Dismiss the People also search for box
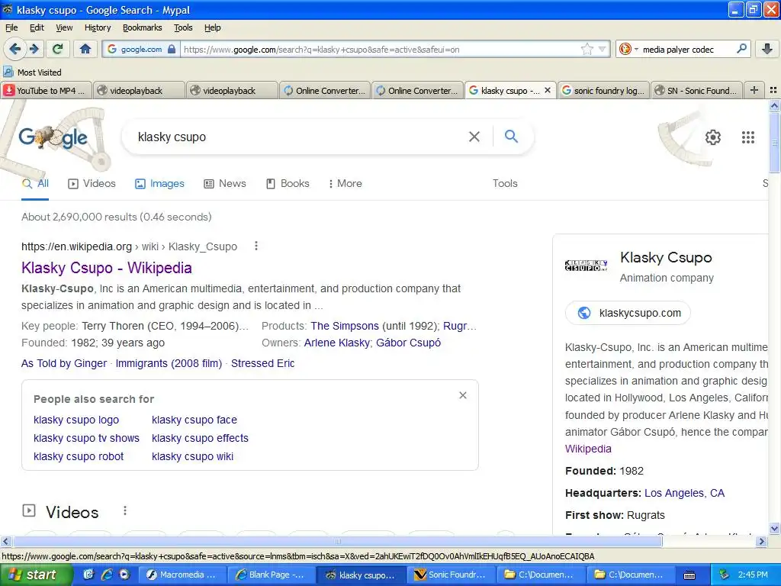This screenshot has width=781, height=586. tap(463, 395)
